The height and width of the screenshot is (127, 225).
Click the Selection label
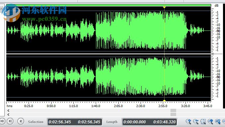[x=36, y=122]
